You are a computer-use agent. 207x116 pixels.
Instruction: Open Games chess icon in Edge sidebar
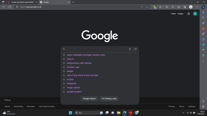click(203, 34)
